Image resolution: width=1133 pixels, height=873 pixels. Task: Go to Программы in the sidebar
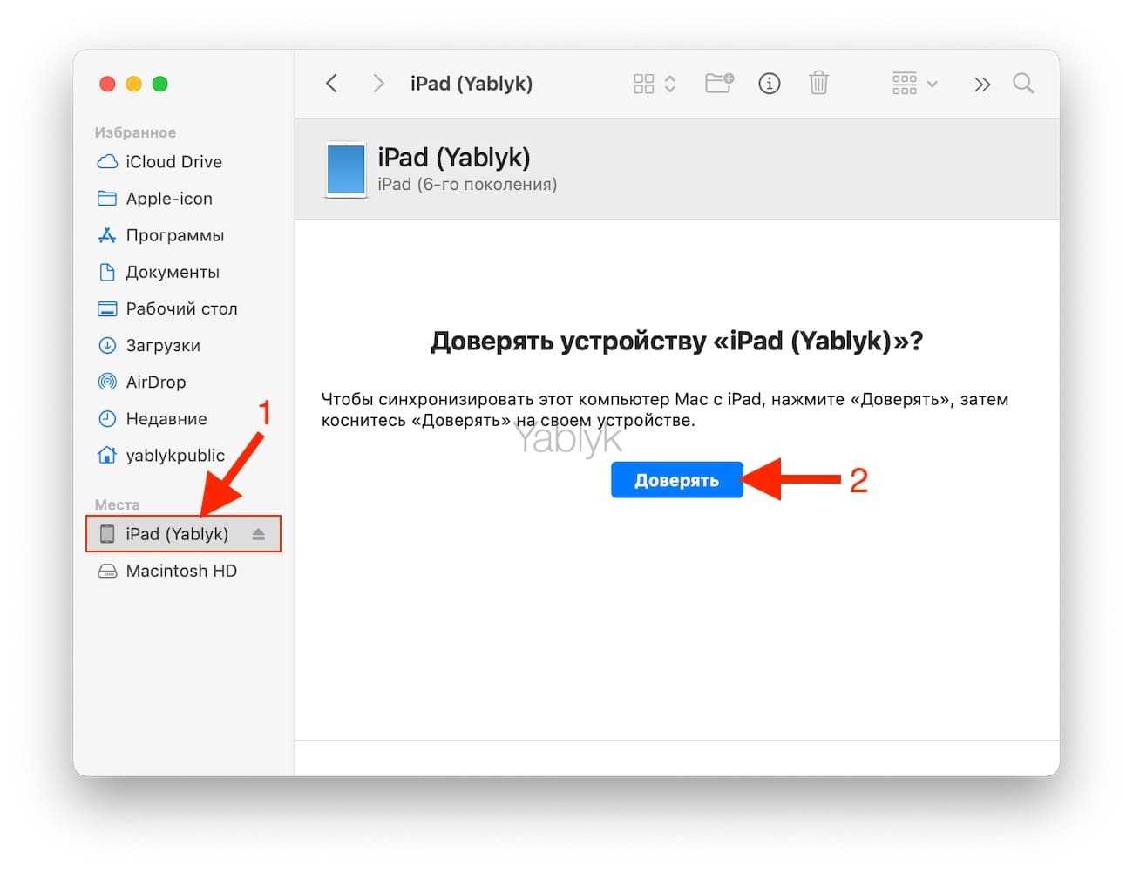point(174,235)
